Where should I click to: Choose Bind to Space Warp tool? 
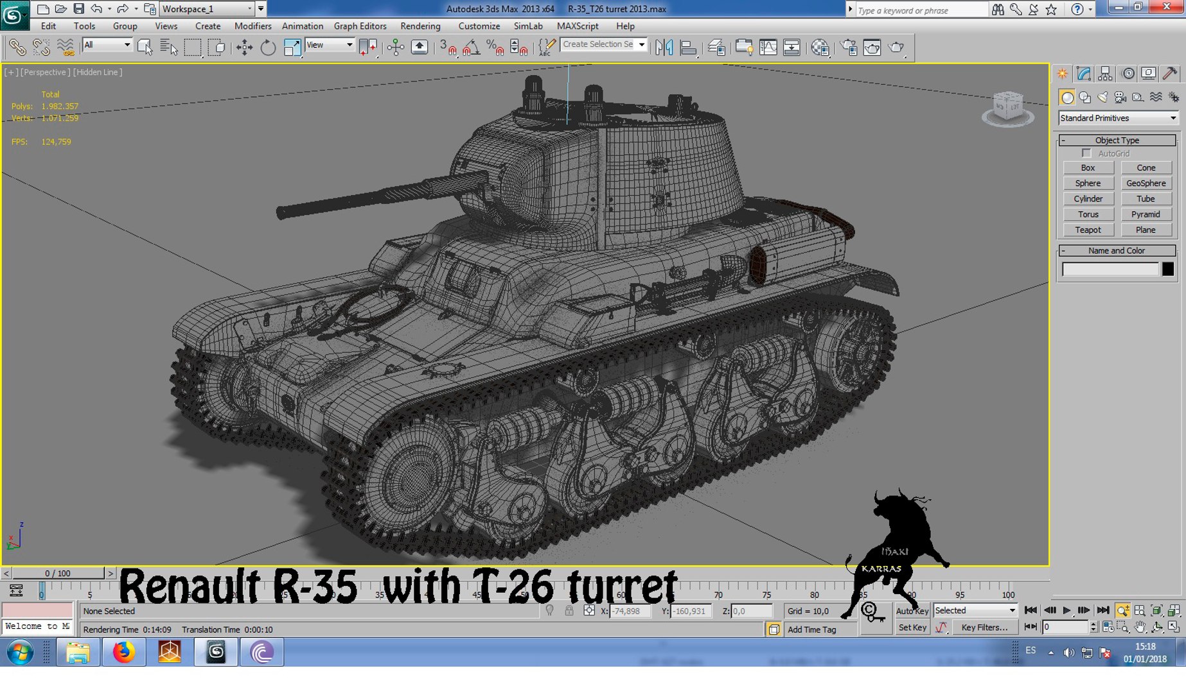tap(66, 47)
